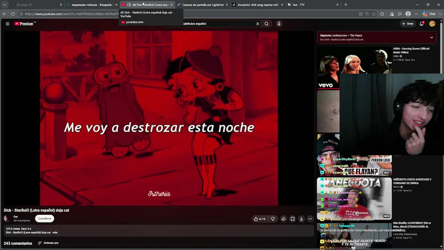Open the tab search dropdown arrow
The height and width of the screenshot is (250, 444).
coord(5,5)
